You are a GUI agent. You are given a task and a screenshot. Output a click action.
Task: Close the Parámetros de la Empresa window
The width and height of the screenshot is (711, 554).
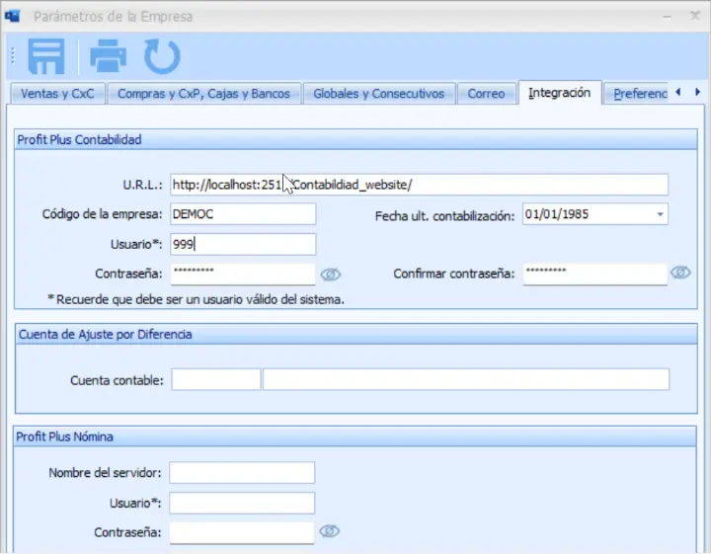[x=694, y=16]
